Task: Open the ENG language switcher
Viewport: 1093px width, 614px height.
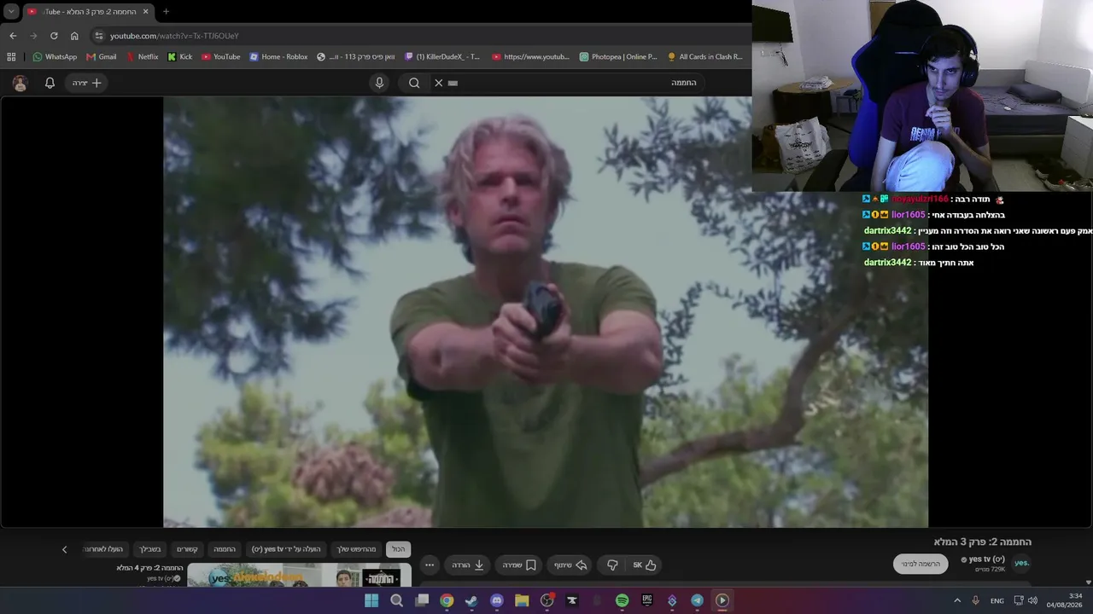Action: (997, 600)
